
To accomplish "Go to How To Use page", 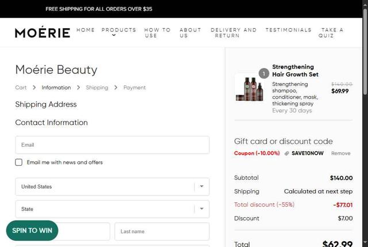I will (x=157, y=33).
